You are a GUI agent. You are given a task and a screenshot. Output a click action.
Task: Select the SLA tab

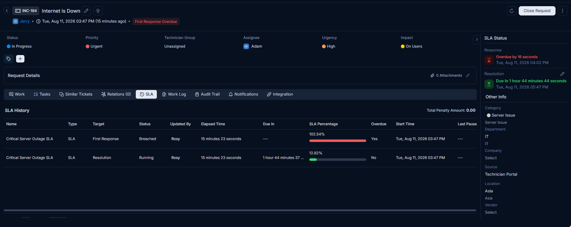[x=146, y=94]
